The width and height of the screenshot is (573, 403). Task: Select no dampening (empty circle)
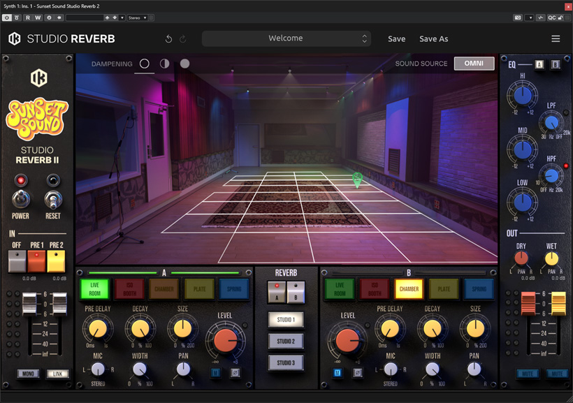[145, 64]
